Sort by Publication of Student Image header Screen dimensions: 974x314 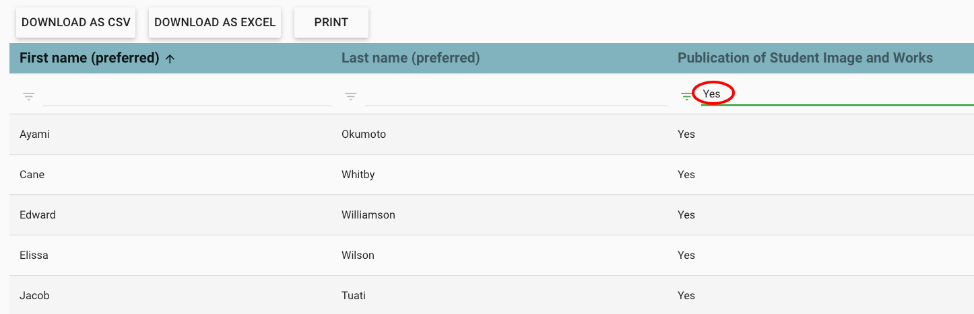coord(805,58)
